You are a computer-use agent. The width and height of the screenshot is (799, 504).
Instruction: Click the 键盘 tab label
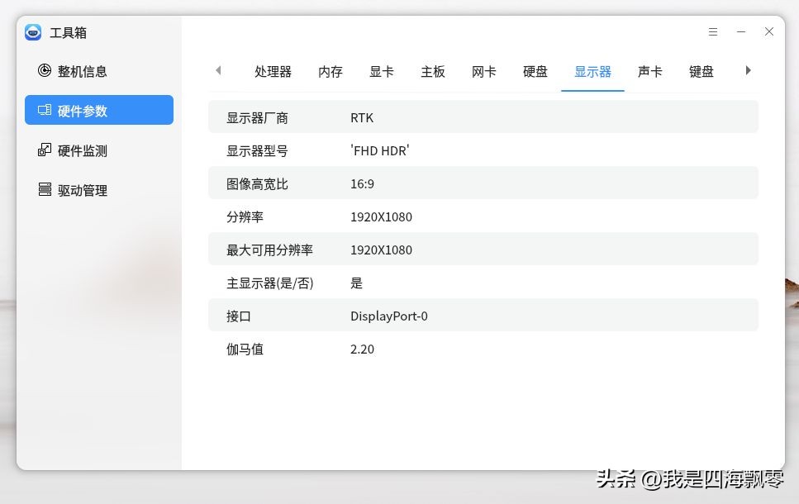pyautogui.click(x=702, y=72)
